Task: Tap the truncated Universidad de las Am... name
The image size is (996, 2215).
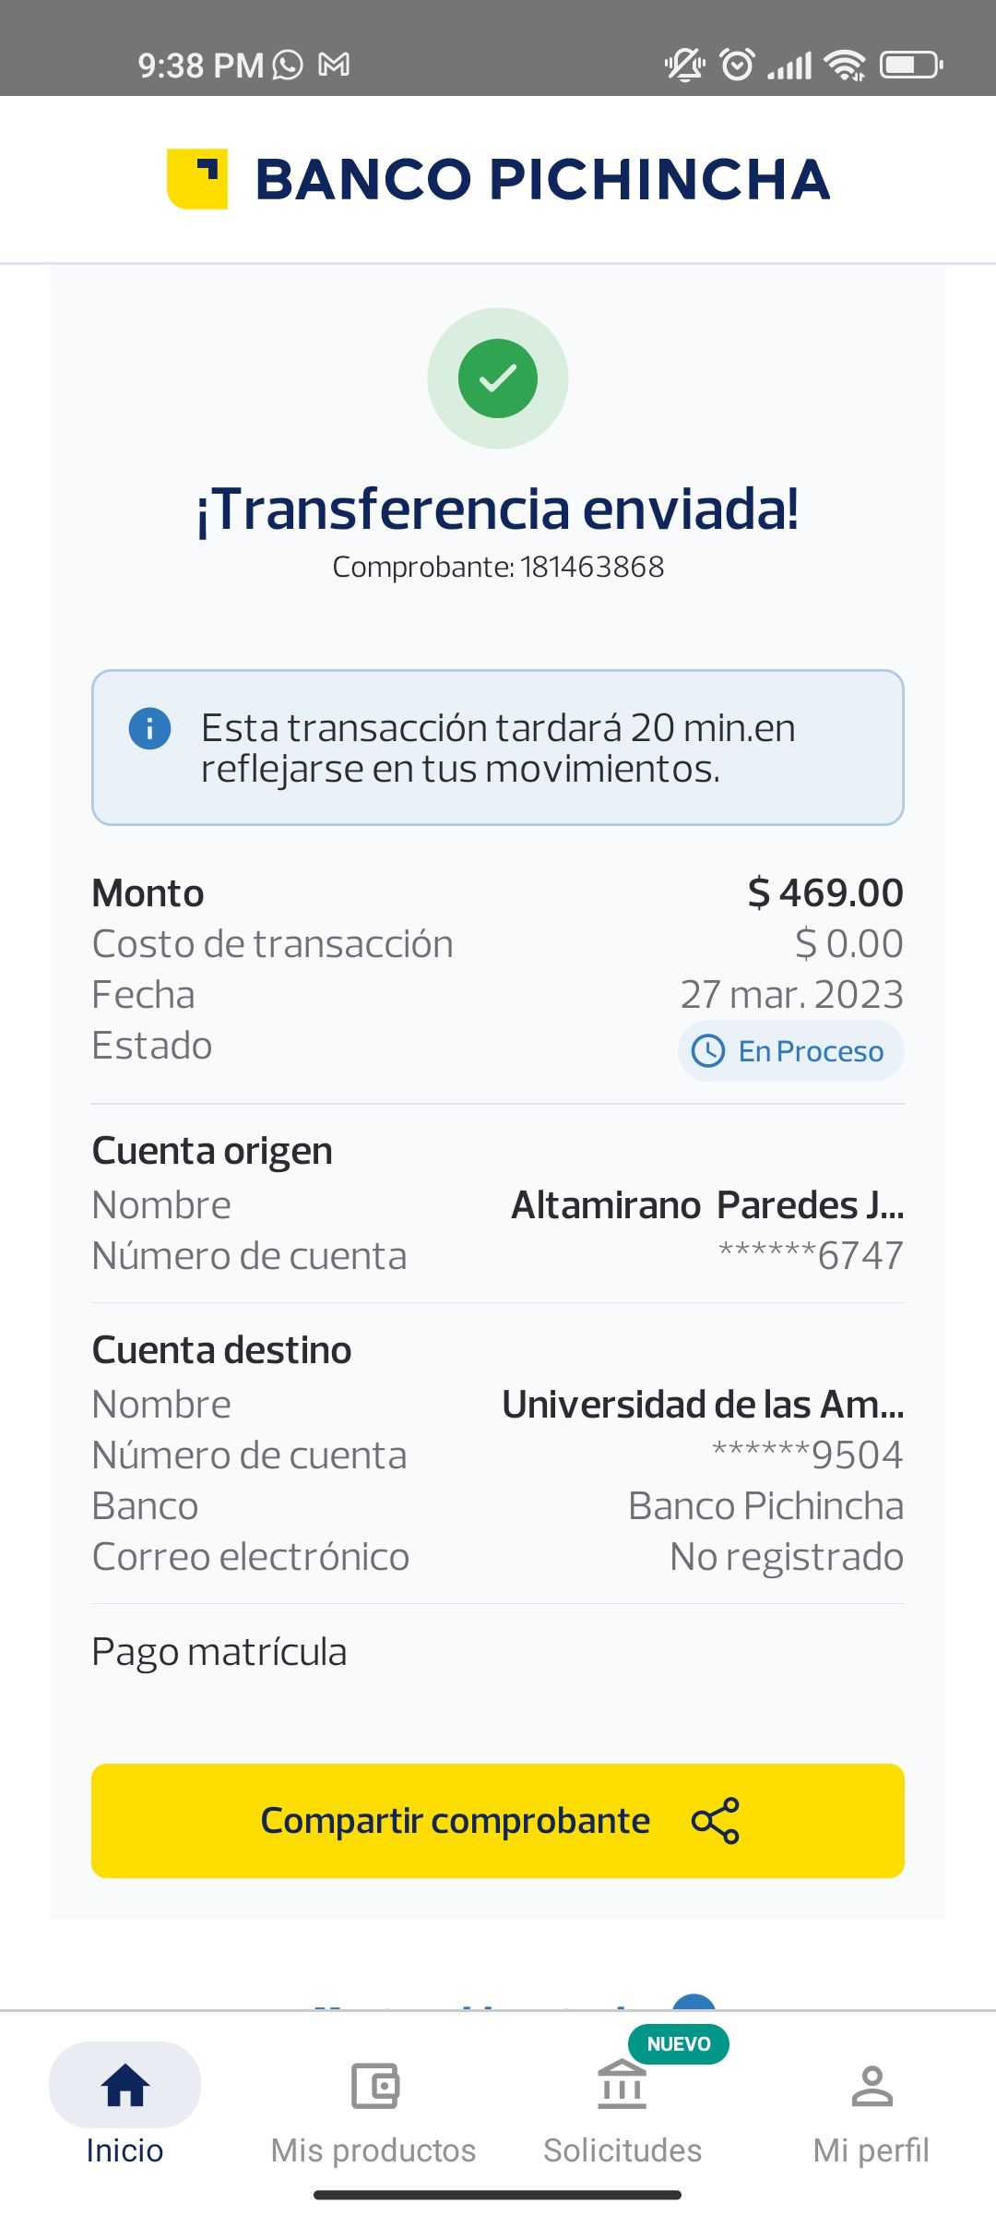Action: point(703,1405)
